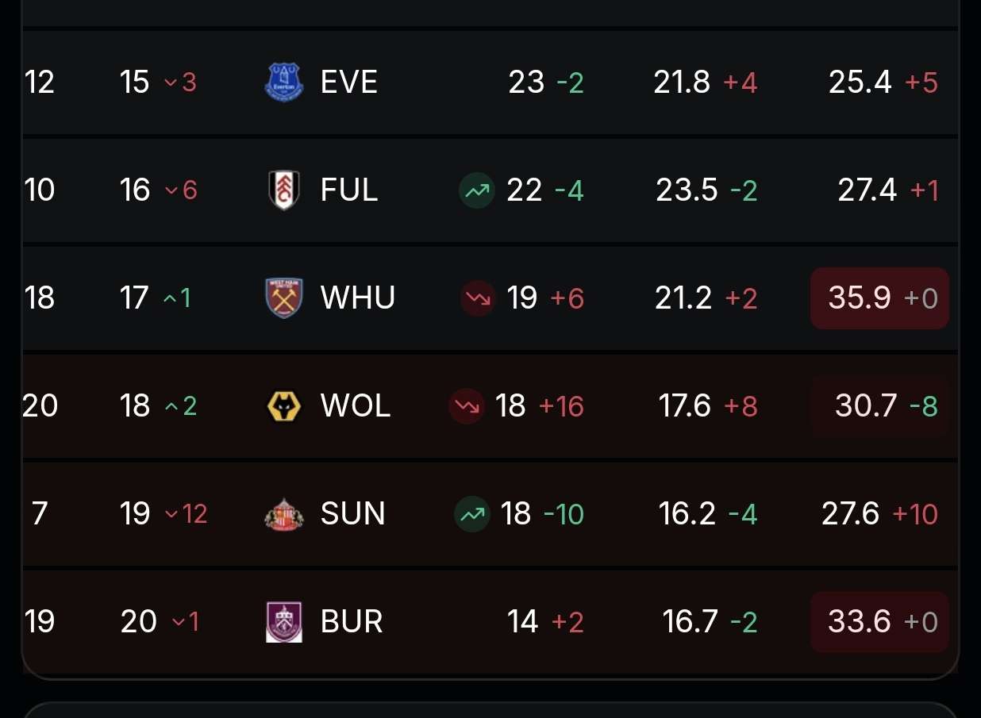
Task: Click the Sunderland club crest
Action: (283, 514)
